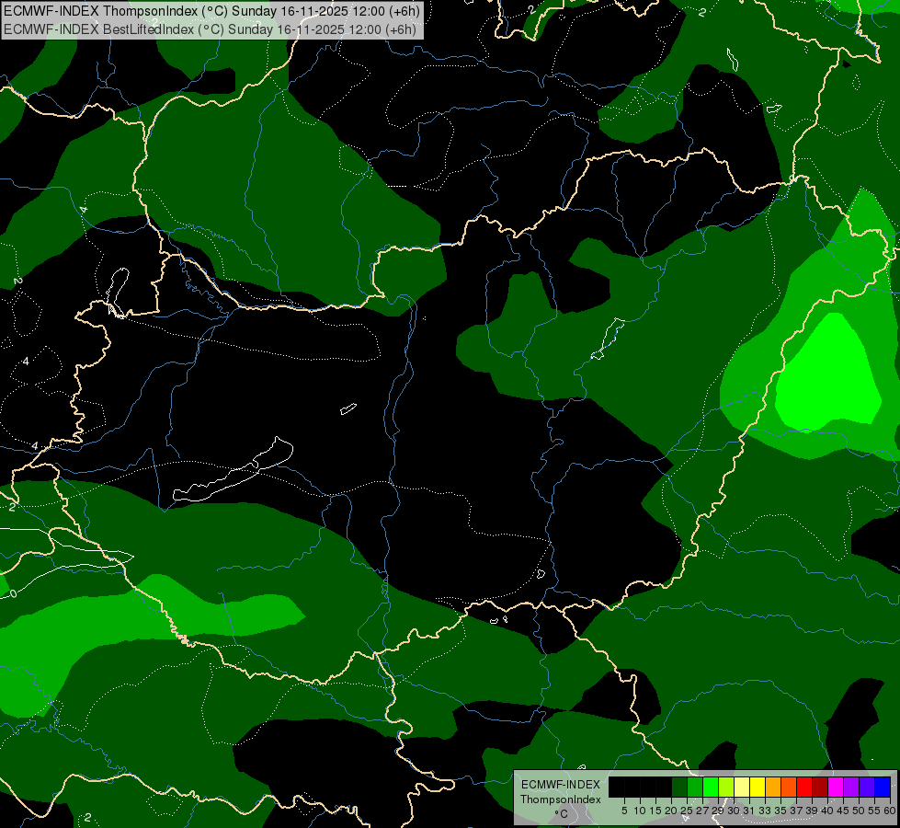
Task: Click the first black legend swatch
Action: tap(617, 787)
